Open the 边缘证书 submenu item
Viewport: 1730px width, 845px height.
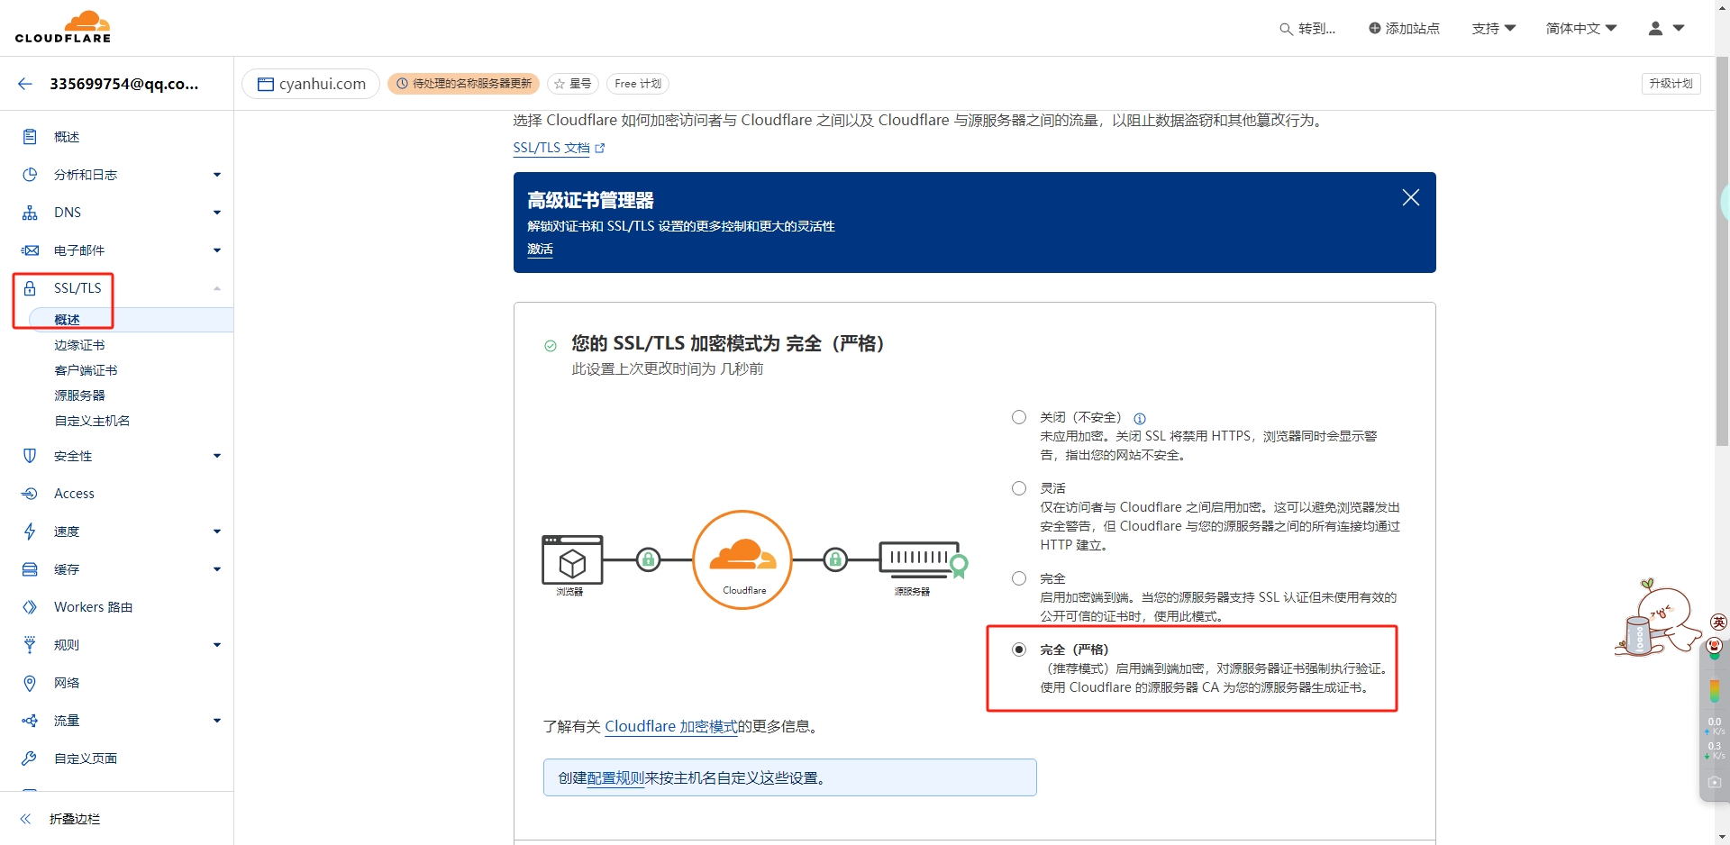coord(79,345)
